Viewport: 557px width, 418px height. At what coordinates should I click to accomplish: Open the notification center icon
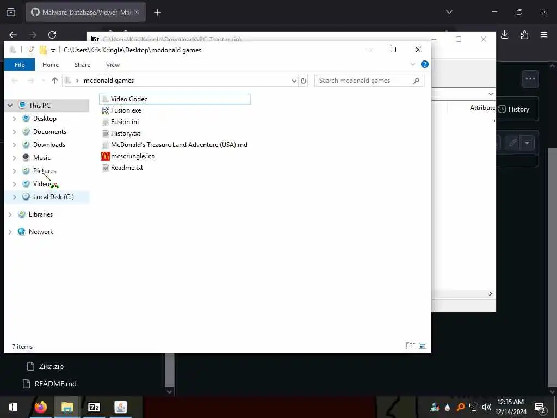[x=540, y=407]
